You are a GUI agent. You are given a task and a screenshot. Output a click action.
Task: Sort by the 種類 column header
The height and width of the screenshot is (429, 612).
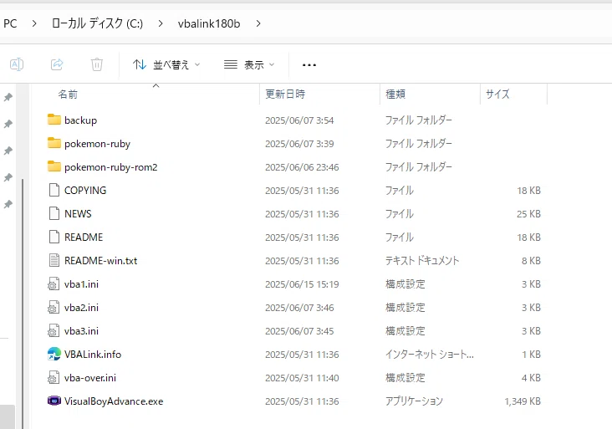(x=395, y=94)
